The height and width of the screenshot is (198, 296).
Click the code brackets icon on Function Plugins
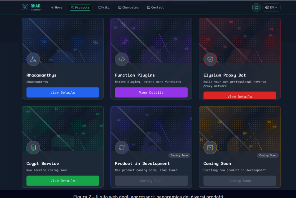click(122, 59)
